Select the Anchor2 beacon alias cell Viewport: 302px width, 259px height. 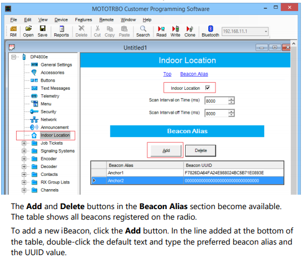(145, 181)
